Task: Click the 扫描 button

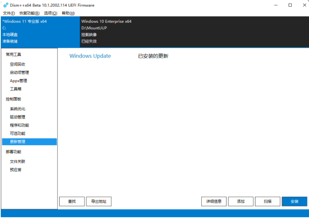Action: click(x=267, y=202)
